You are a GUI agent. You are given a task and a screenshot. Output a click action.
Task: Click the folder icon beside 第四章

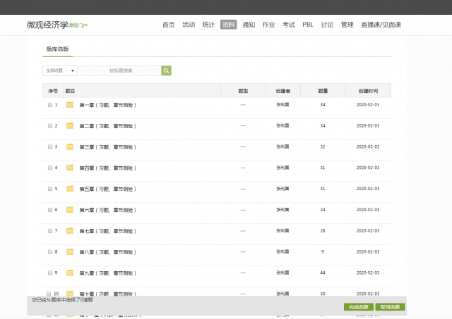[x=70, y=168]
